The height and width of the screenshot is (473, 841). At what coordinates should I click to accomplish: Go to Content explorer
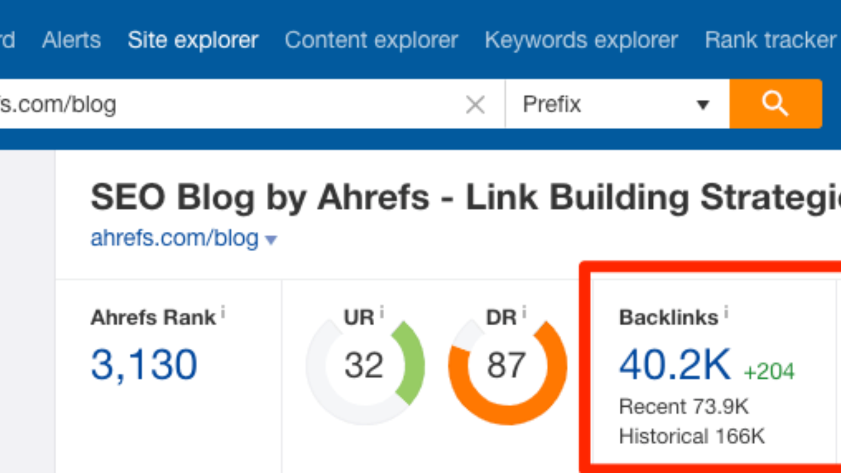372,40
